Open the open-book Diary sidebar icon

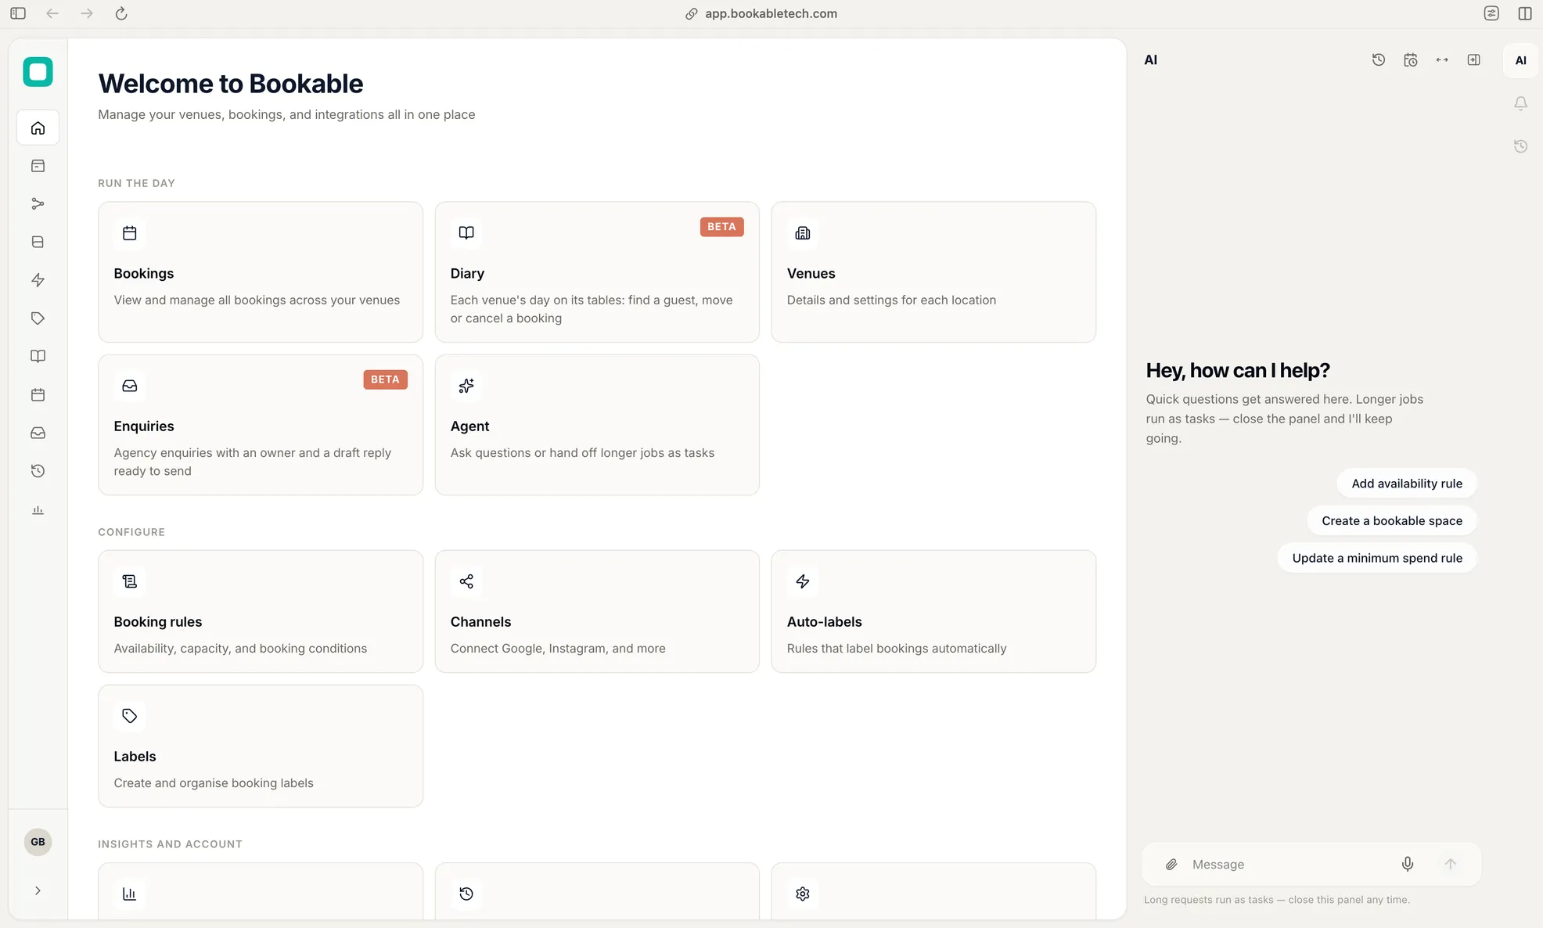point(38,356)
